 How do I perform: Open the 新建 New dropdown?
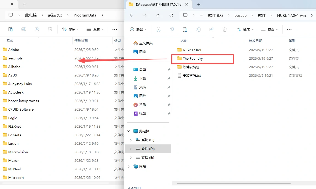pos(138,29)
